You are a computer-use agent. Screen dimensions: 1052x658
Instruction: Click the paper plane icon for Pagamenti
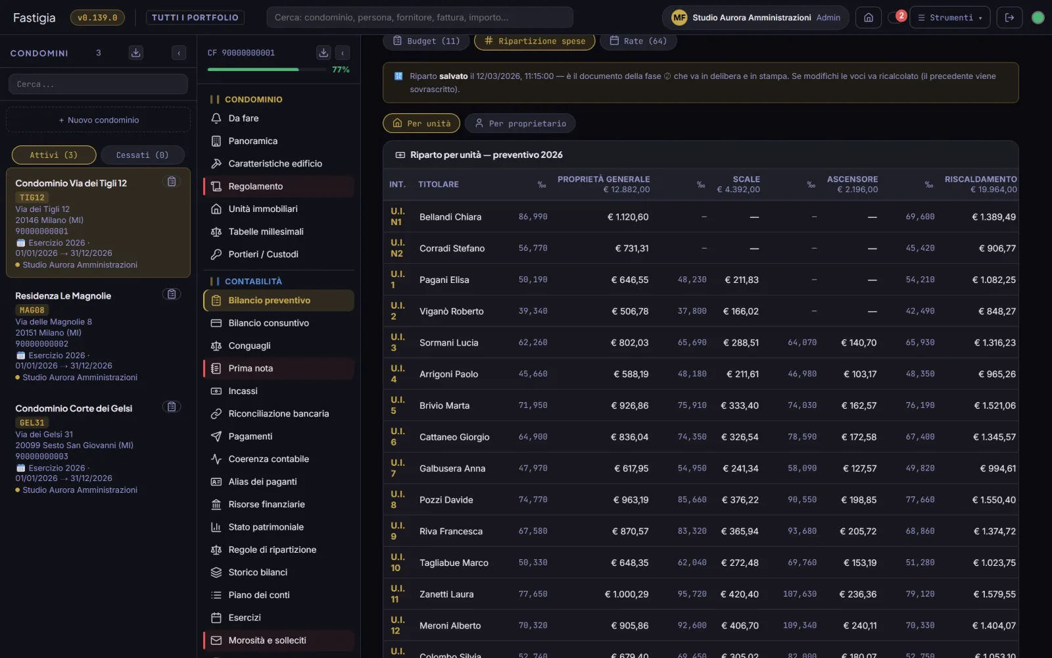pos(216,436)
